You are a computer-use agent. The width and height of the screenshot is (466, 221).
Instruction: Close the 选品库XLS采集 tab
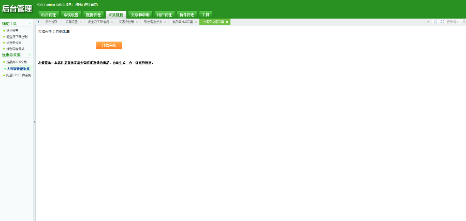[196, 22]
